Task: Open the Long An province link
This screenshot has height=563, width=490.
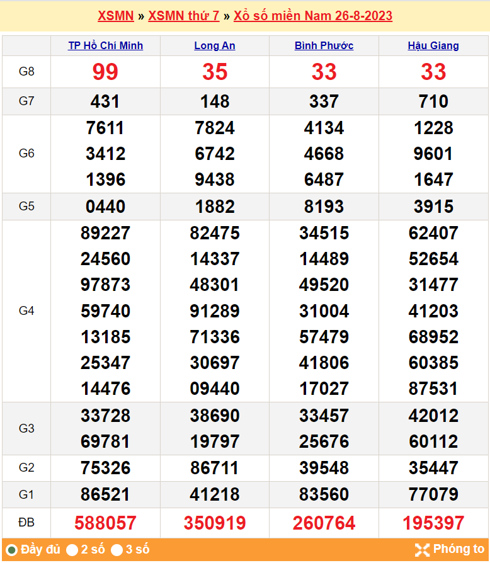Action: pyautogui.click(x=215, y=45)
